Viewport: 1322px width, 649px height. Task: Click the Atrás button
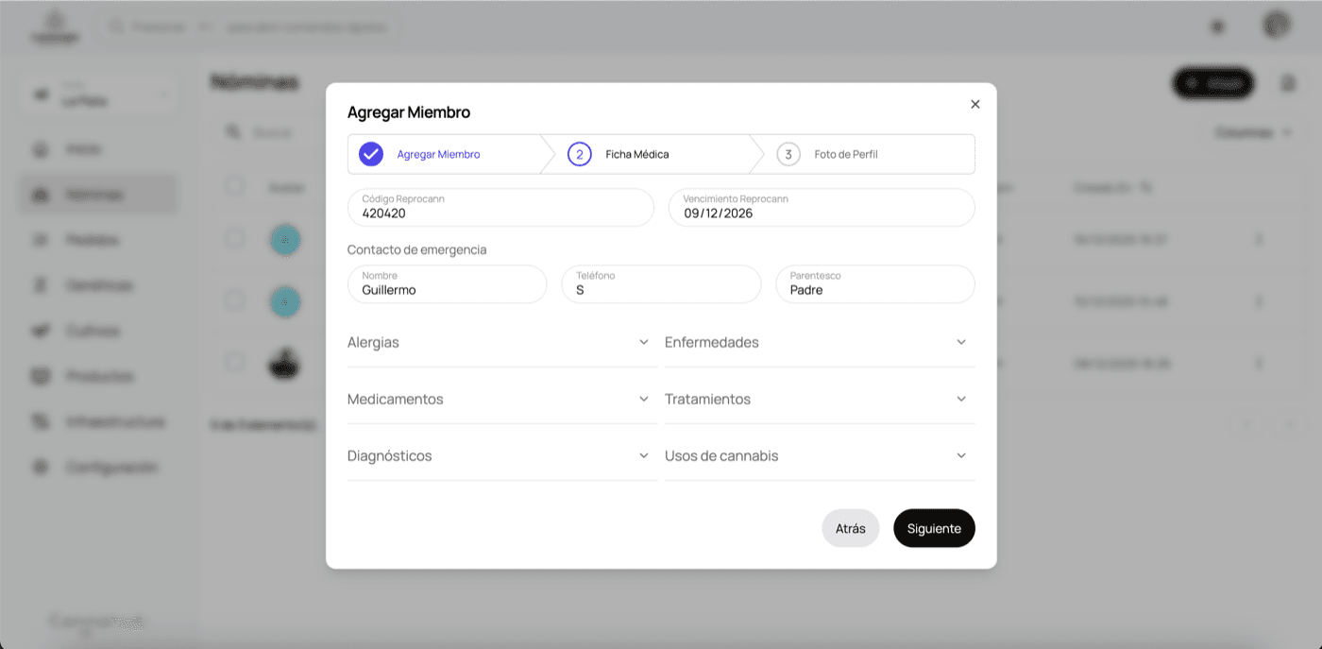tap(850, 528)
